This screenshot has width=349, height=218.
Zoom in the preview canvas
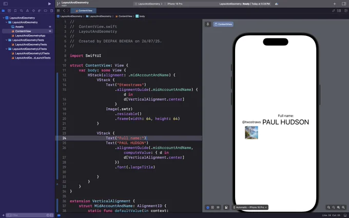tap(343, 207)
